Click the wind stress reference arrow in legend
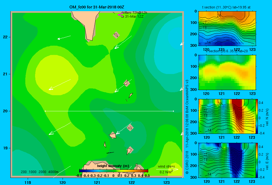Image resolution: width=272 pixels, height=185 pixels. click(167, 169)
